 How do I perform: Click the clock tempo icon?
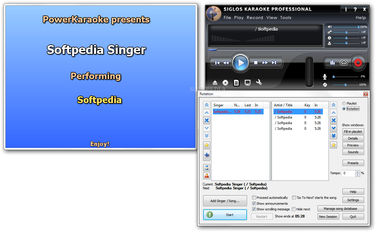[329, 38]
